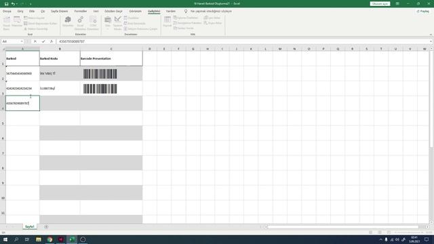Toggle Göreli Başvuruları Kullan option

(x=41, y=24)
